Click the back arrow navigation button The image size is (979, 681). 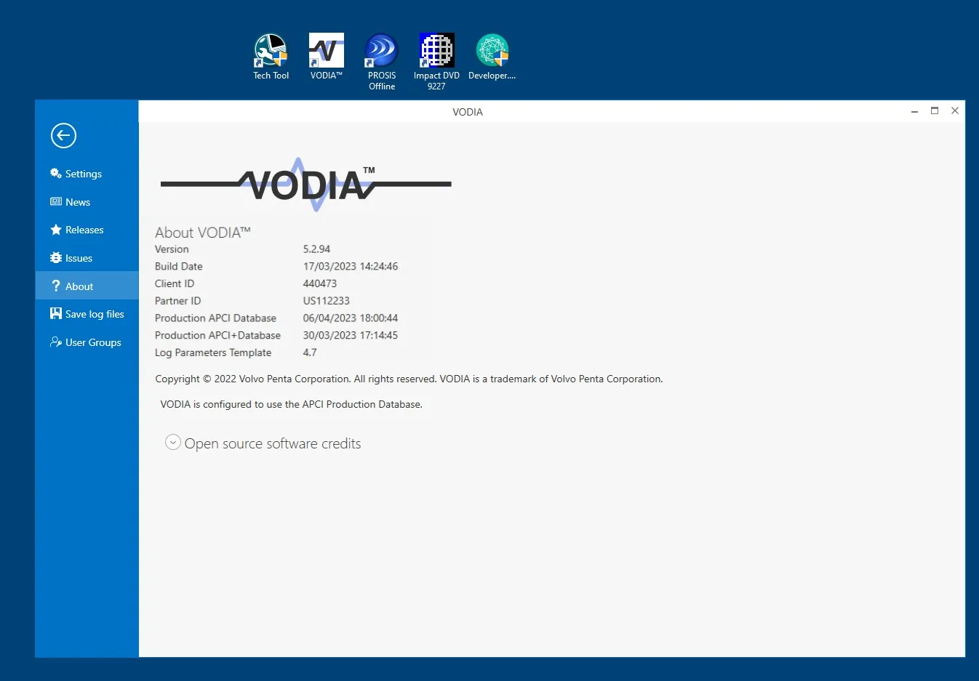(63, 135)
